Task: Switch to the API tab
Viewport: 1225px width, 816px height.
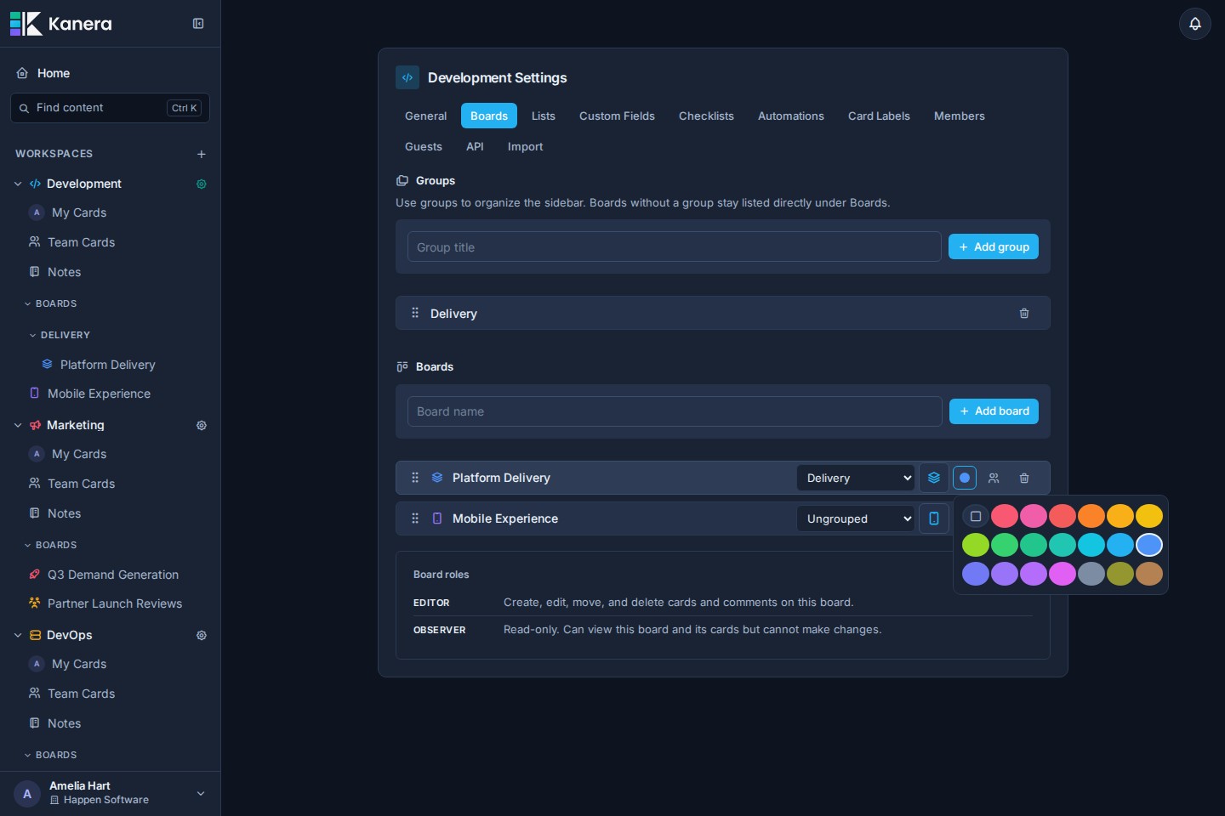Action: click(x=475, y=146)
